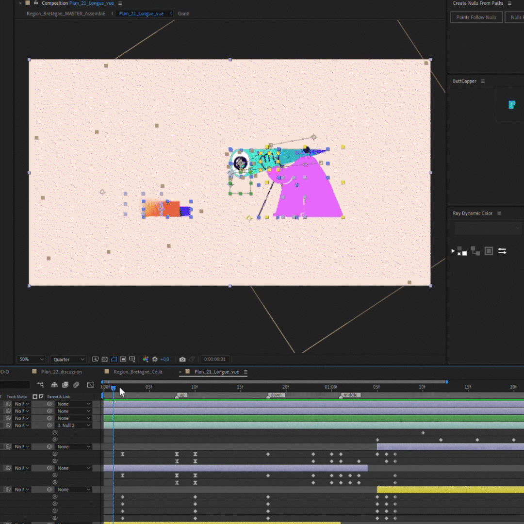Take a snapshot with the camera icon
Screen dimensions: 524x524
click(x=182, y=359)
